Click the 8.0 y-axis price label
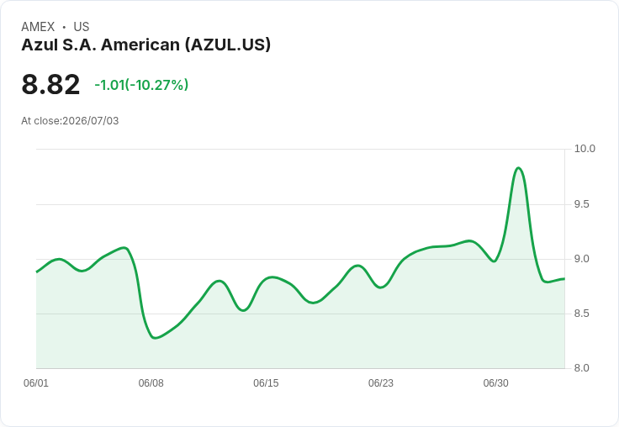Screen dimensions: 619x427 pos(581,368)
